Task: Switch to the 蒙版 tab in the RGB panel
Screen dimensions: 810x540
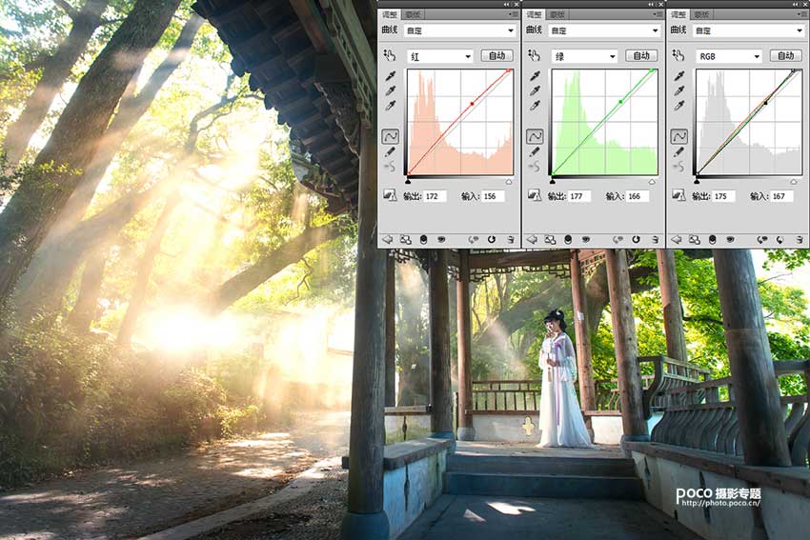Action: [702, 14]
